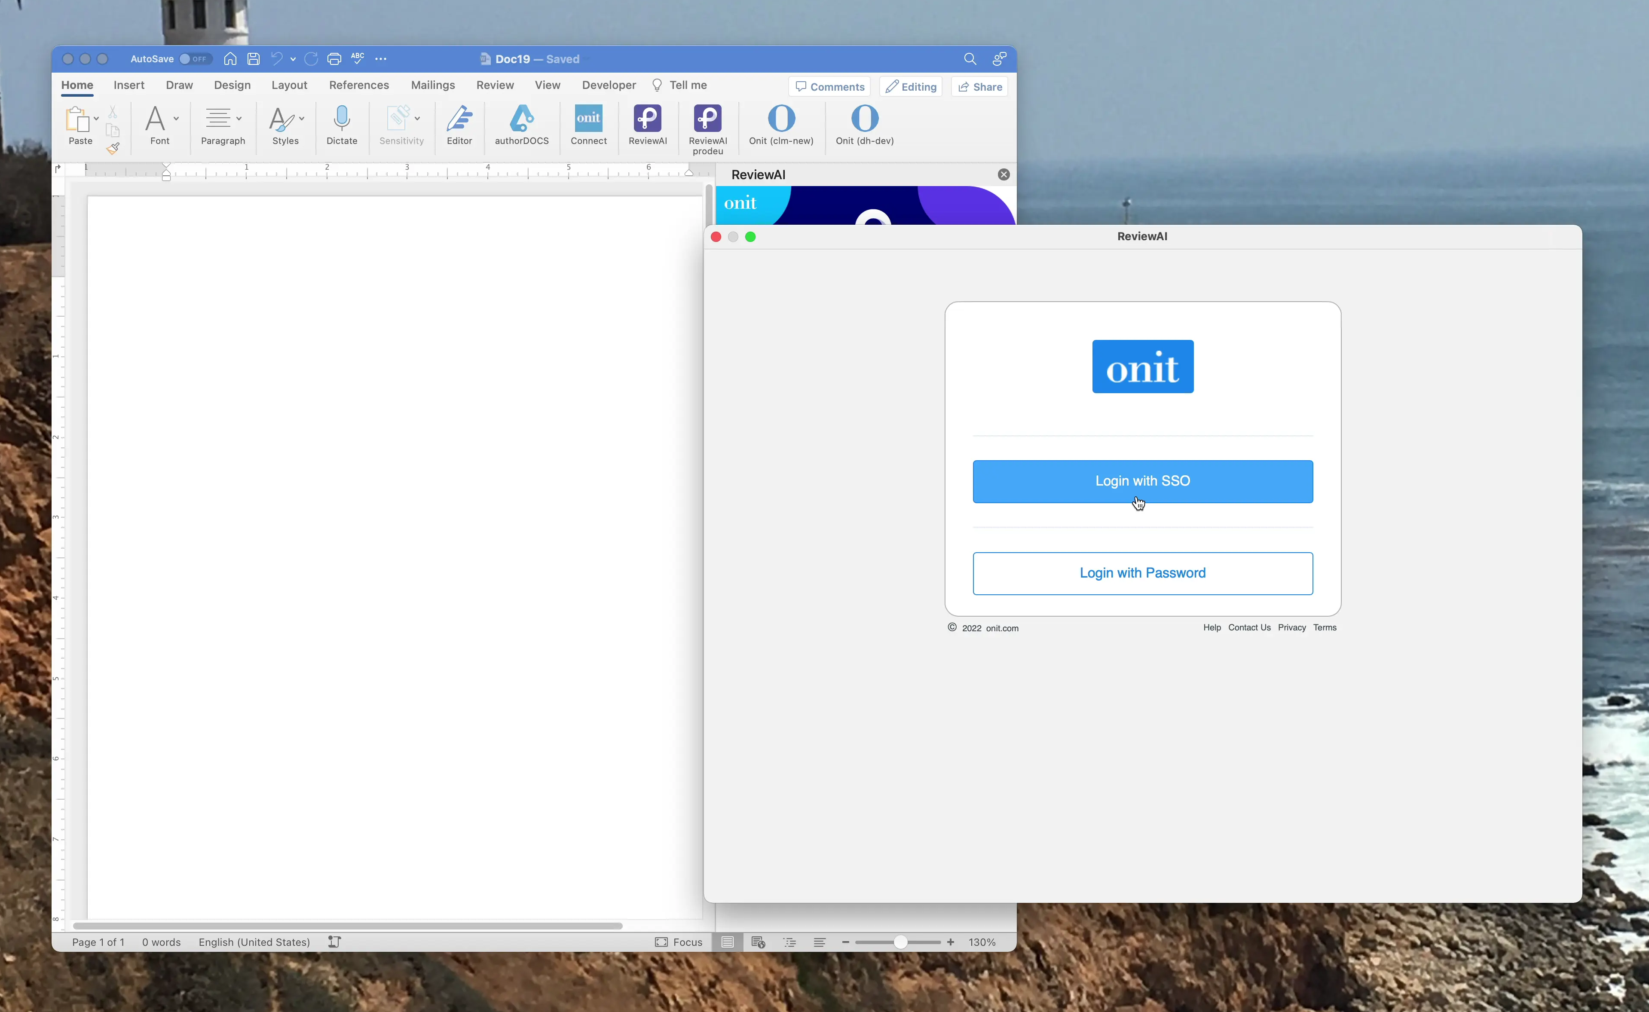Screen dimensions: 1649x1012
Task: Open the Onit (clm-new) add-in
Action: tap(781, 126)
